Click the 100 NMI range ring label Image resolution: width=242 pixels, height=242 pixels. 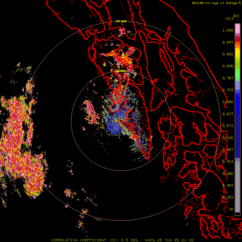click(121, 21)
